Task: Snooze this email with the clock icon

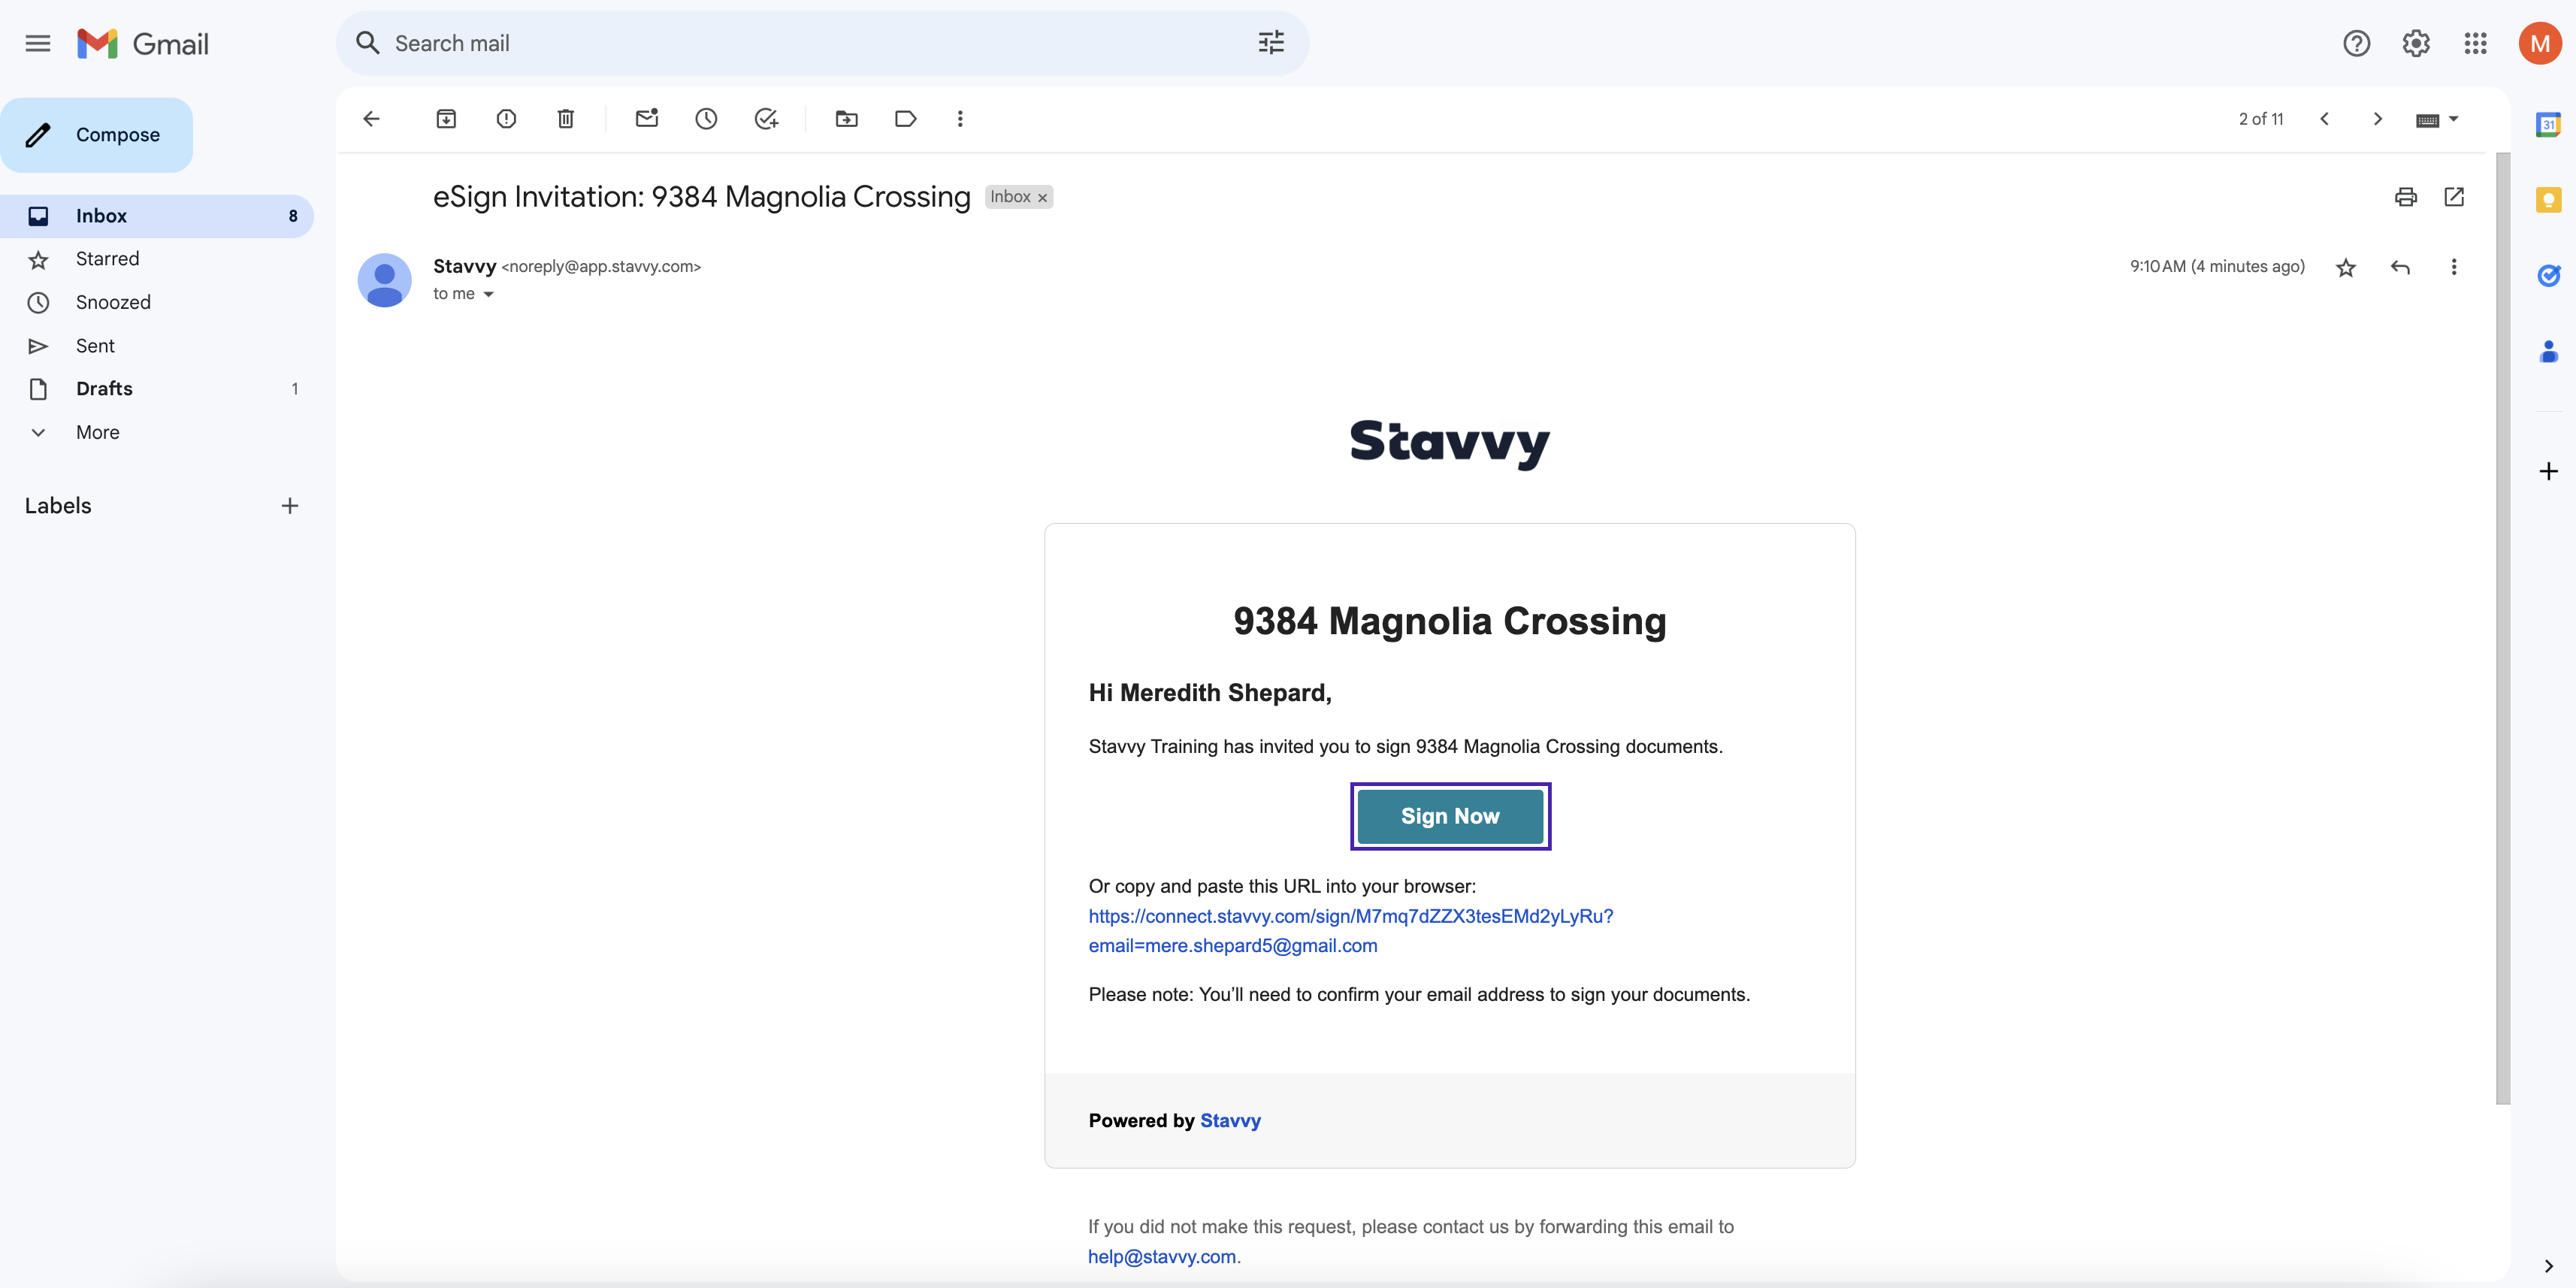Action: click(x=706, y=119)
